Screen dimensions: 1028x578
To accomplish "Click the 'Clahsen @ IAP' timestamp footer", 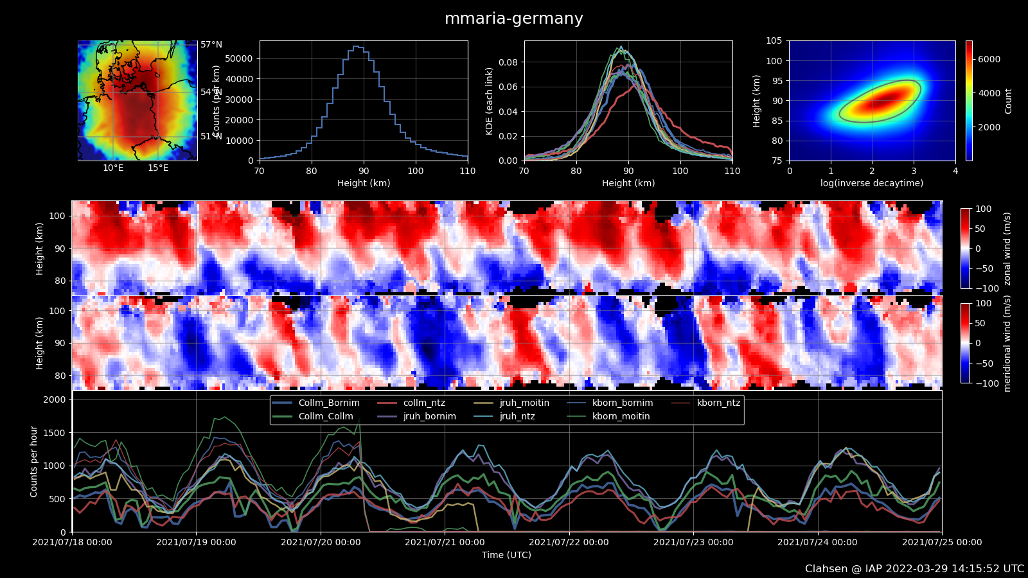I will pos(914,569).
